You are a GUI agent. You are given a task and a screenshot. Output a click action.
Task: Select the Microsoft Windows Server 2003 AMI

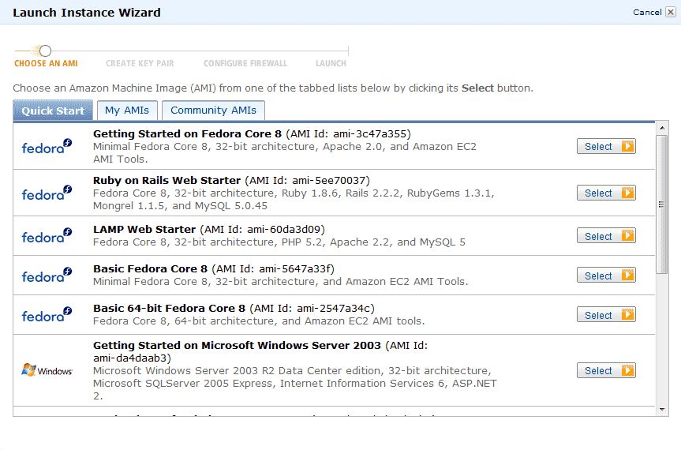click(606, 370)
